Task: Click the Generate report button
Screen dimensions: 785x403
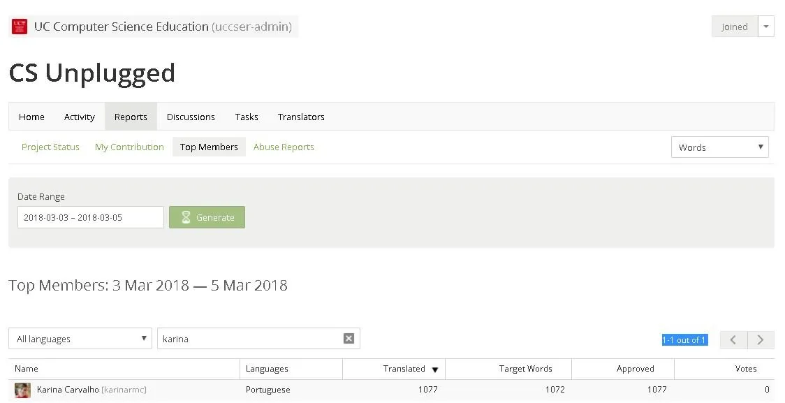Action: pos(207,217)
